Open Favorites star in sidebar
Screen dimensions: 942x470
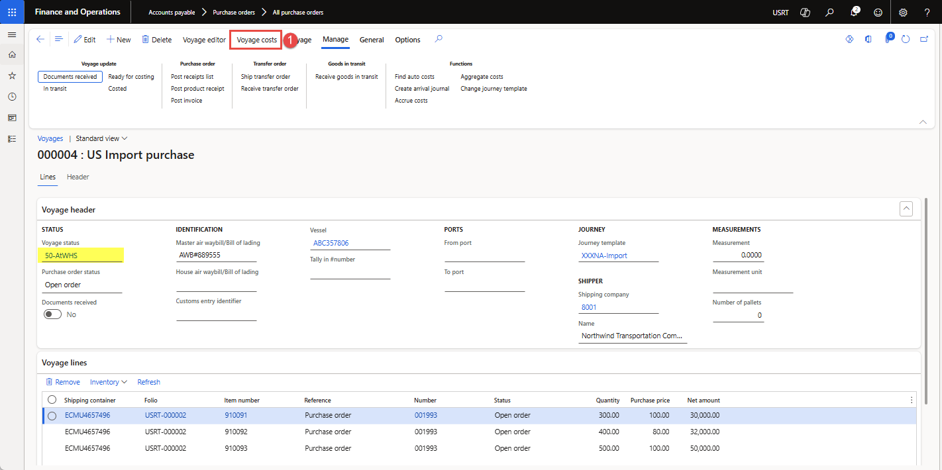click(12, 76)
